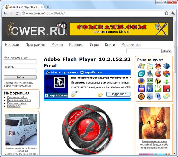Open the Photoshop Ps icon
This screenshot has height=157, width=178.
tap(150, 89)
